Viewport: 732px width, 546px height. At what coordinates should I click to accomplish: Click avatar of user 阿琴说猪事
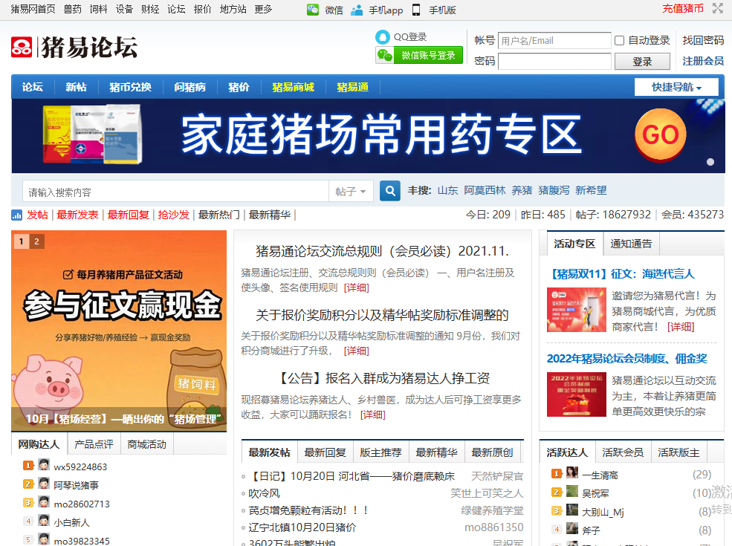44,484
